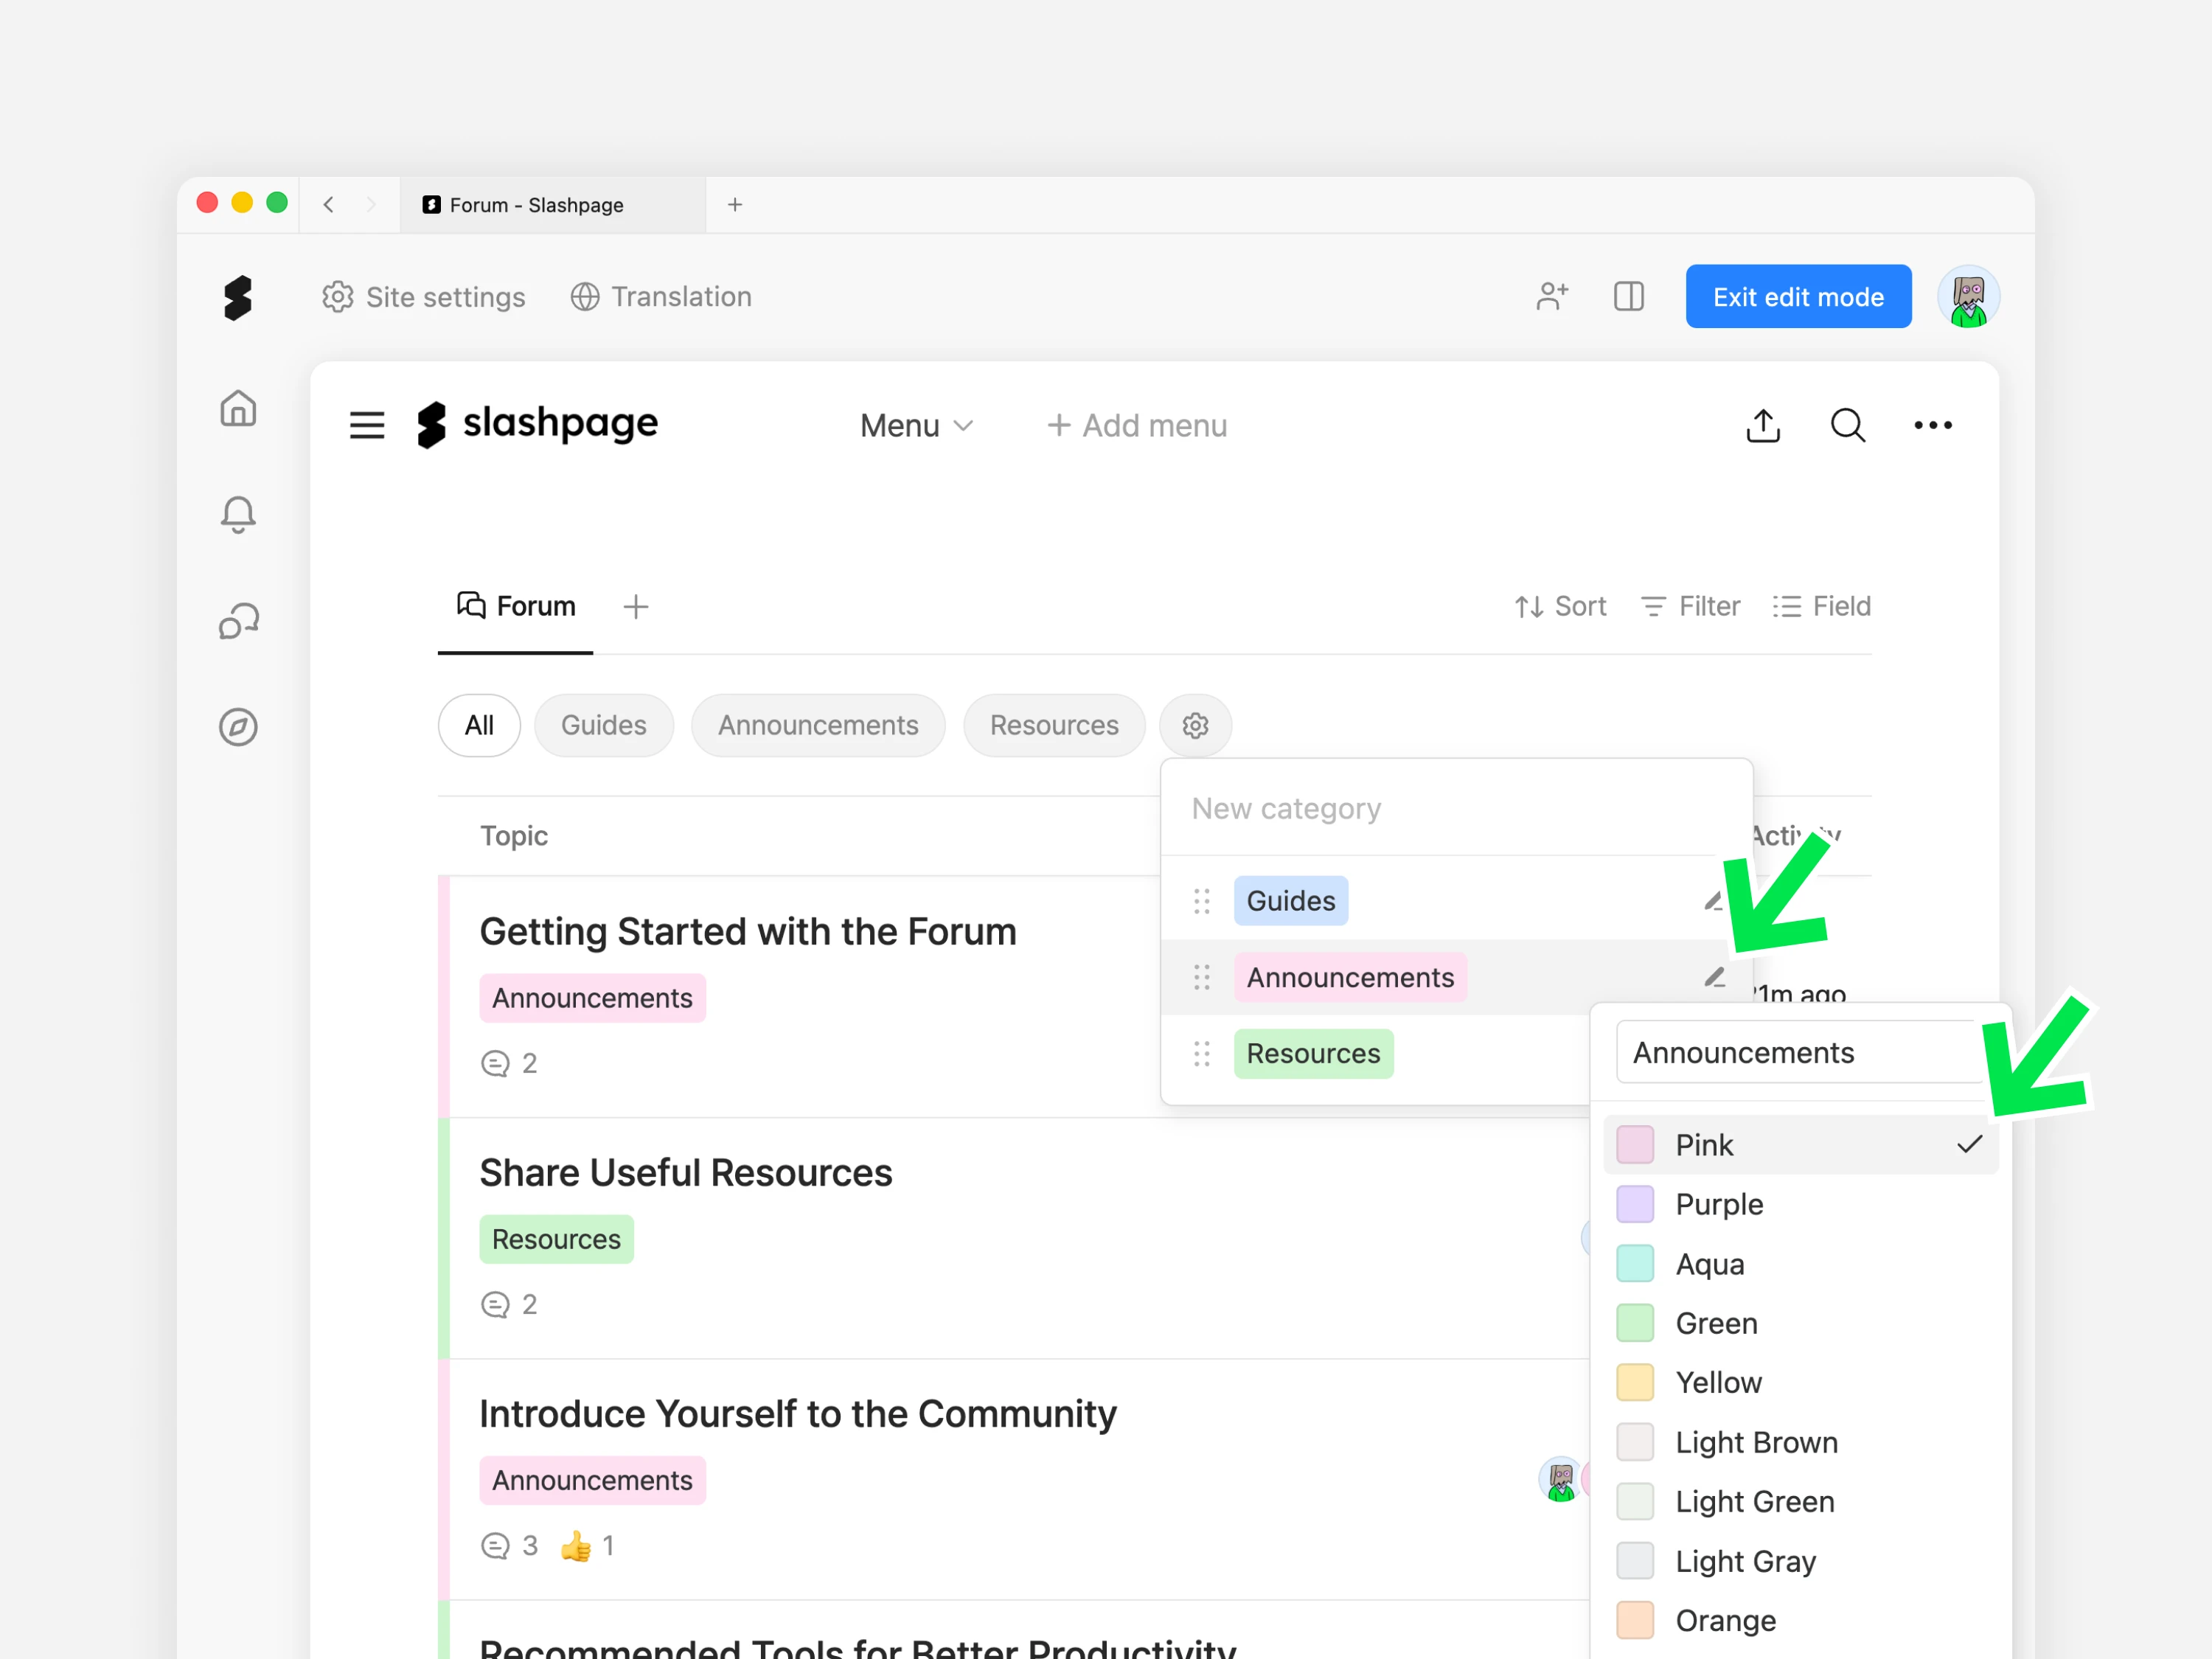Click the share upload icon

pos(1763,426)
